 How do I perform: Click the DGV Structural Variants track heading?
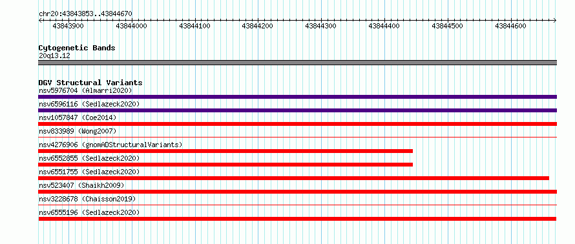coord(90,83)
